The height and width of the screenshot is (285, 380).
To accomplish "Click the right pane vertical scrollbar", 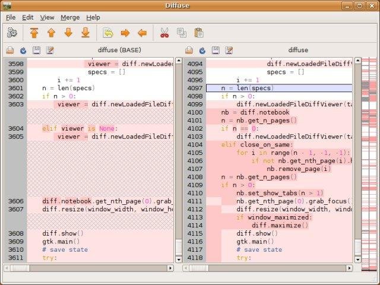I will [x=357, y=160].
